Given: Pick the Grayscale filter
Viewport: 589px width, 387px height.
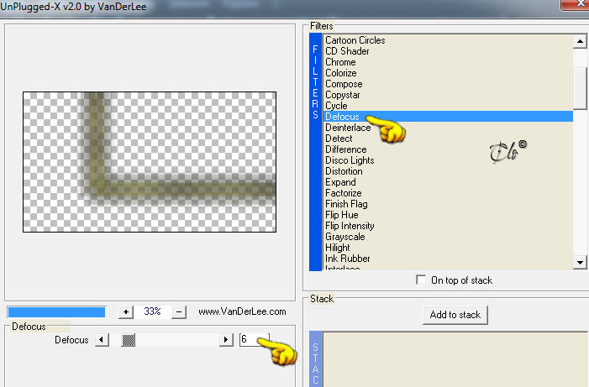Looking at the screenshot, I should point(344,237).
